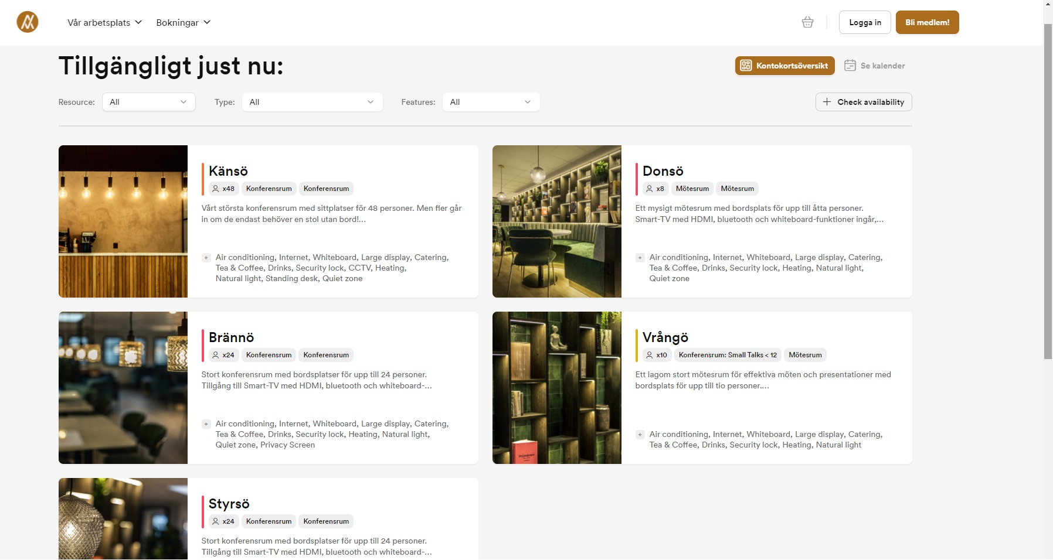Click x48 capacity badge on Känsö
The image size is (1053, 560).
(x=223, y=189)
